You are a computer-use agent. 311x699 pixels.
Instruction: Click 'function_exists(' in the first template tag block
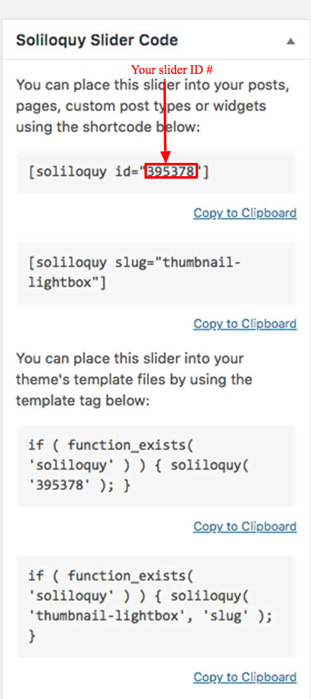point(131,445)
